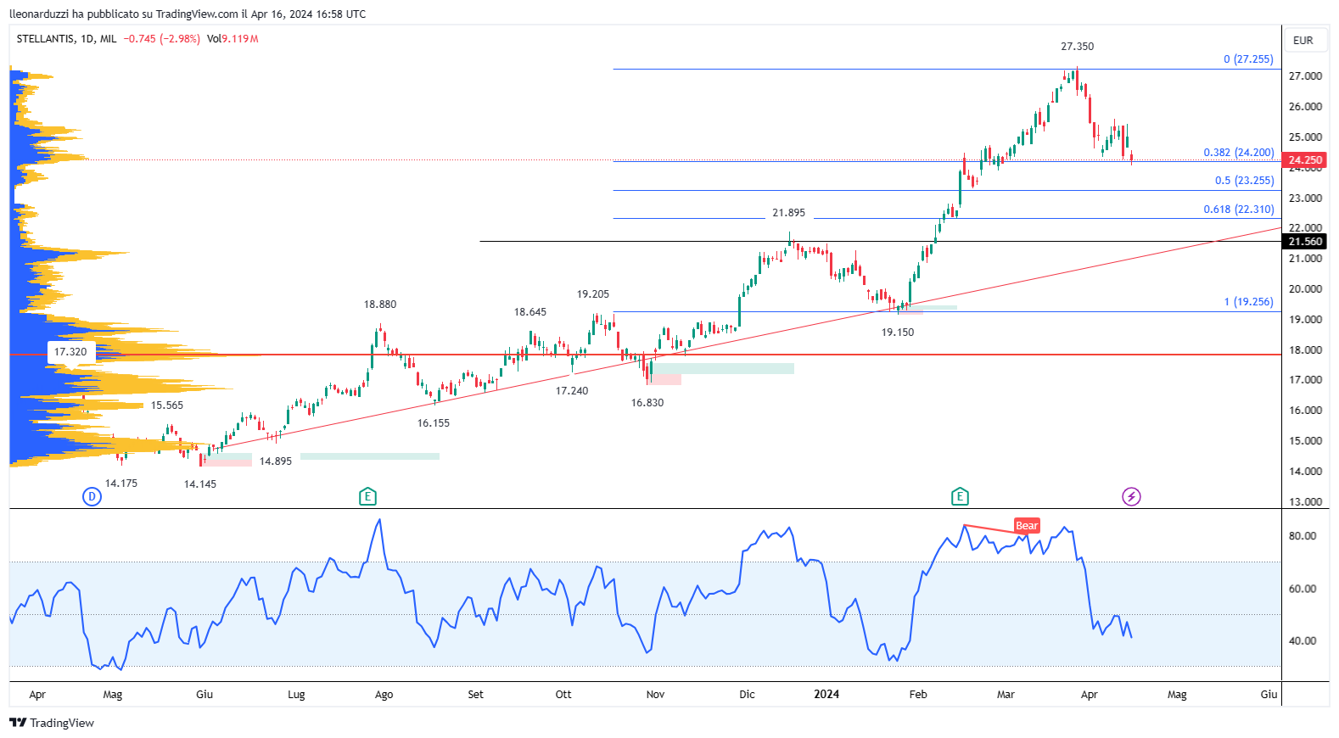
Task: Click the dividend 'D' marker icon
Action: pyautogui.click(x=92, y=497)
